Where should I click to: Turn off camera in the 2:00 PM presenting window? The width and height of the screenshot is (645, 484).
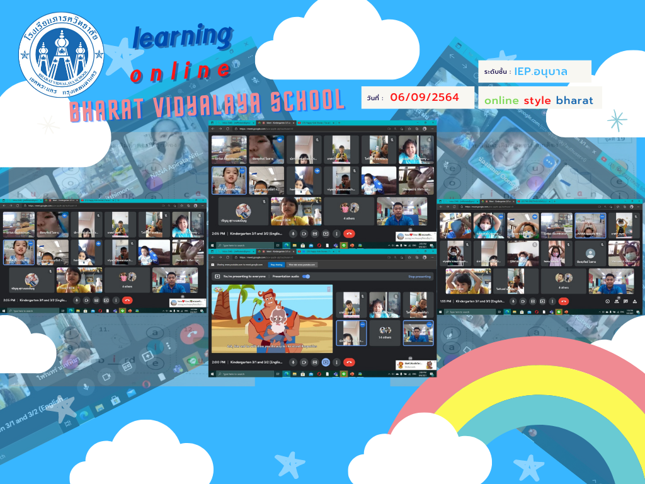(x=304, y=362)
